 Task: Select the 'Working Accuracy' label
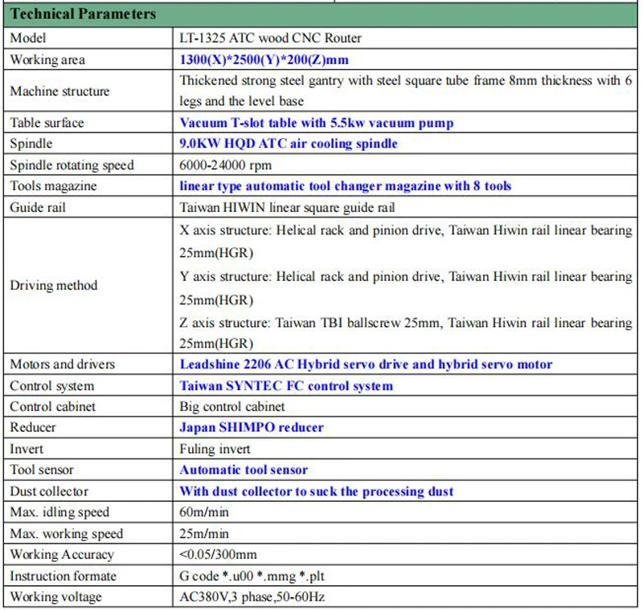(x=62, y=555)
